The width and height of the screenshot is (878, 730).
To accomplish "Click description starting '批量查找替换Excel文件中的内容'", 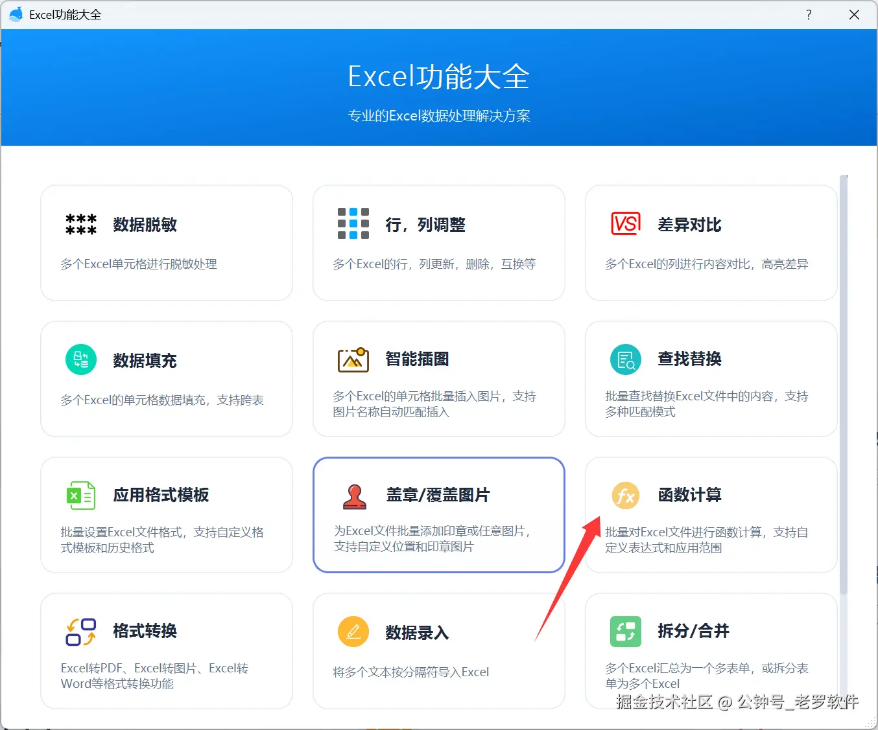I will tap(707, 404).
